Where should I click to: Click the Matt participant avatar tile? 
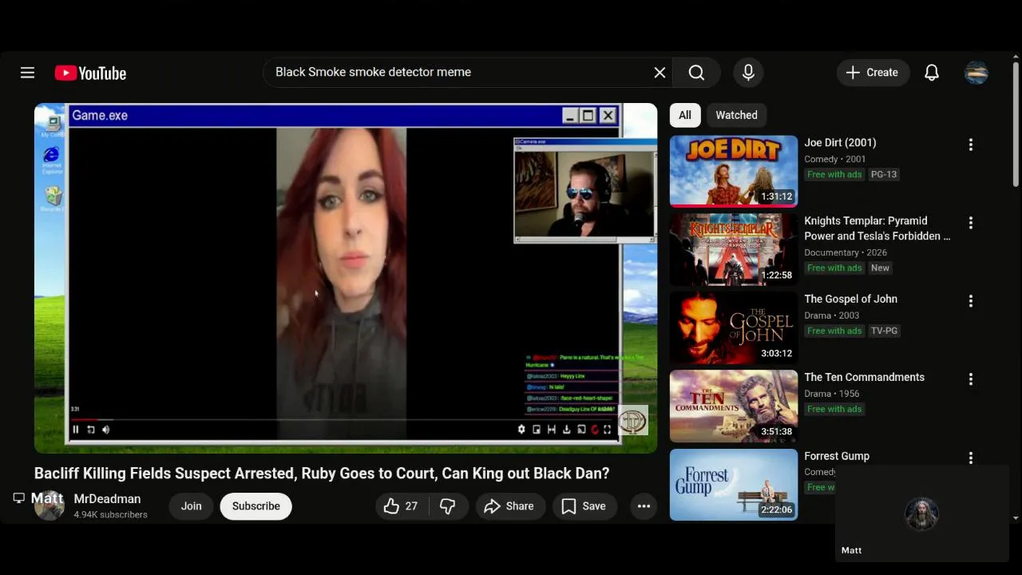pyautogui.click(x=921, y=514)
